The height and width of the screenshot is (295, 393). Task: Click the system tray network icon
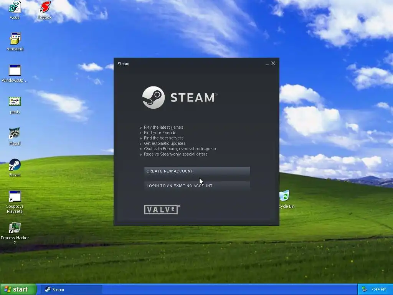(365, 289)
